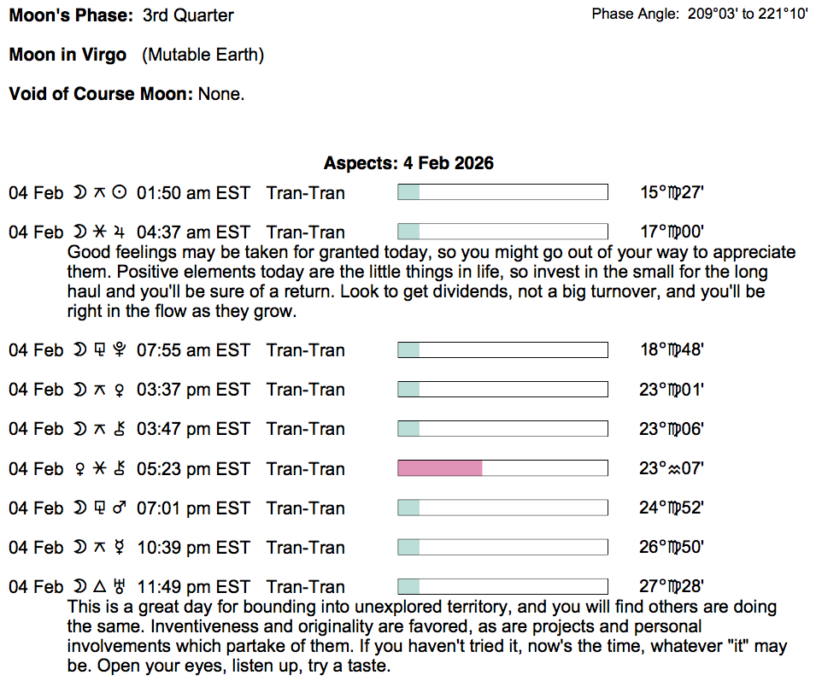Screen dimensions: 822x687
Task: Click the Phase Angle value at top right
Action: tap(748, 15)
